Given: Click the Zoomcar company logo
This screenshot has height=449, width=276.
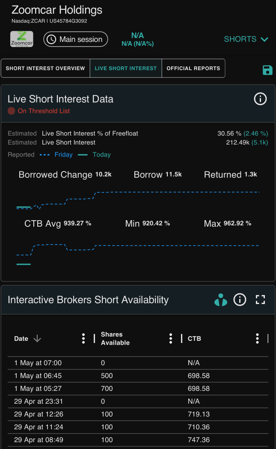Looking at the screenshot, I should click(x=22, y=39).
